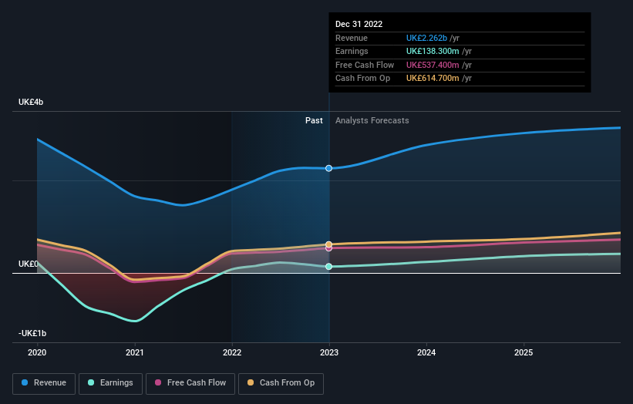The width and height of the screenshot is (633, 404).
Task: Click the UK£4b y-axis label
Action: 31,102
